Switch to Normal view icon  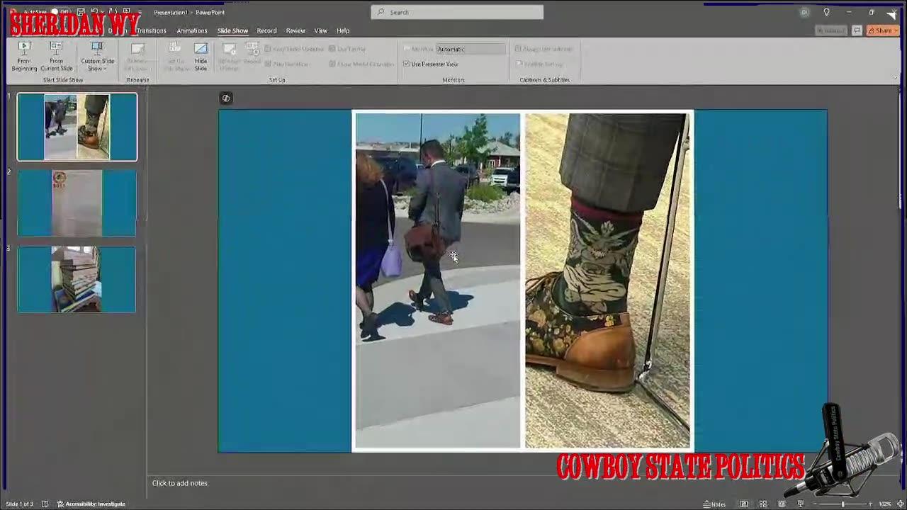click(744, 504)
